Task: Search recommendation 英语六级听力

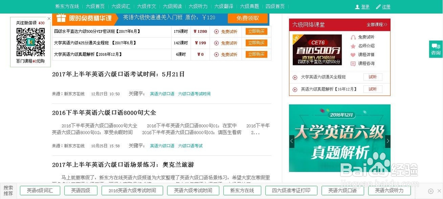Action: click(389, 191)
